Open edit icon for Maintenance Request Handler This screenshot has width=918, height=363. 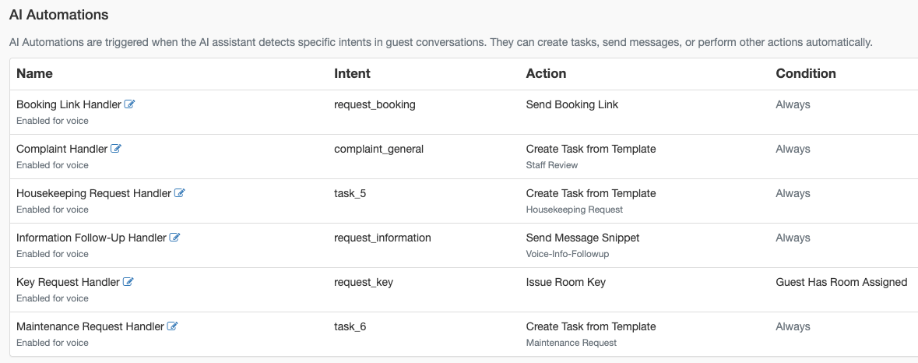pyautogui.click(x=173, y=326)
